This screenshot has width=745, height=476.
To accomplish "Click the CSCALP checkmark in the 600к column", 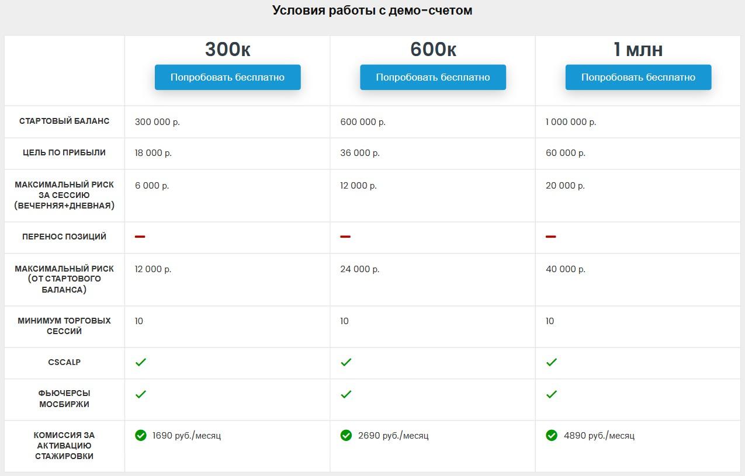I will pos(346,362).
